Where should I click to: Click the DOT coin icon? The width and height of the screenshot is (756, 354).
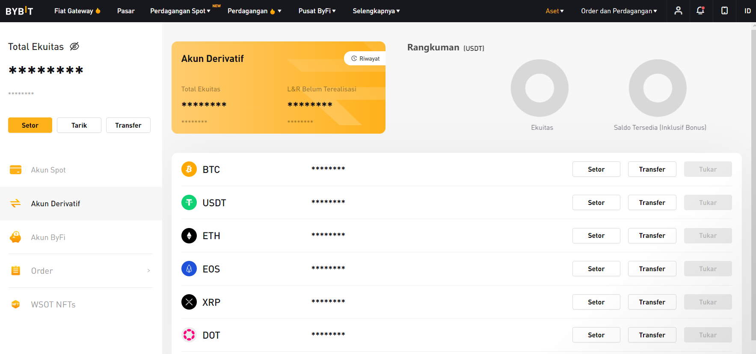click(x=189, y=335)
